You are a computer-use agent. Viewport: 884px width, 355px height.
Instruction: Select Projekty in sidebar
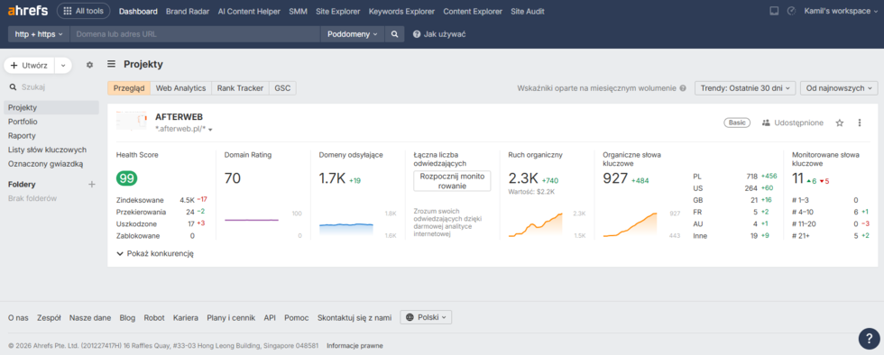[51, 107]
